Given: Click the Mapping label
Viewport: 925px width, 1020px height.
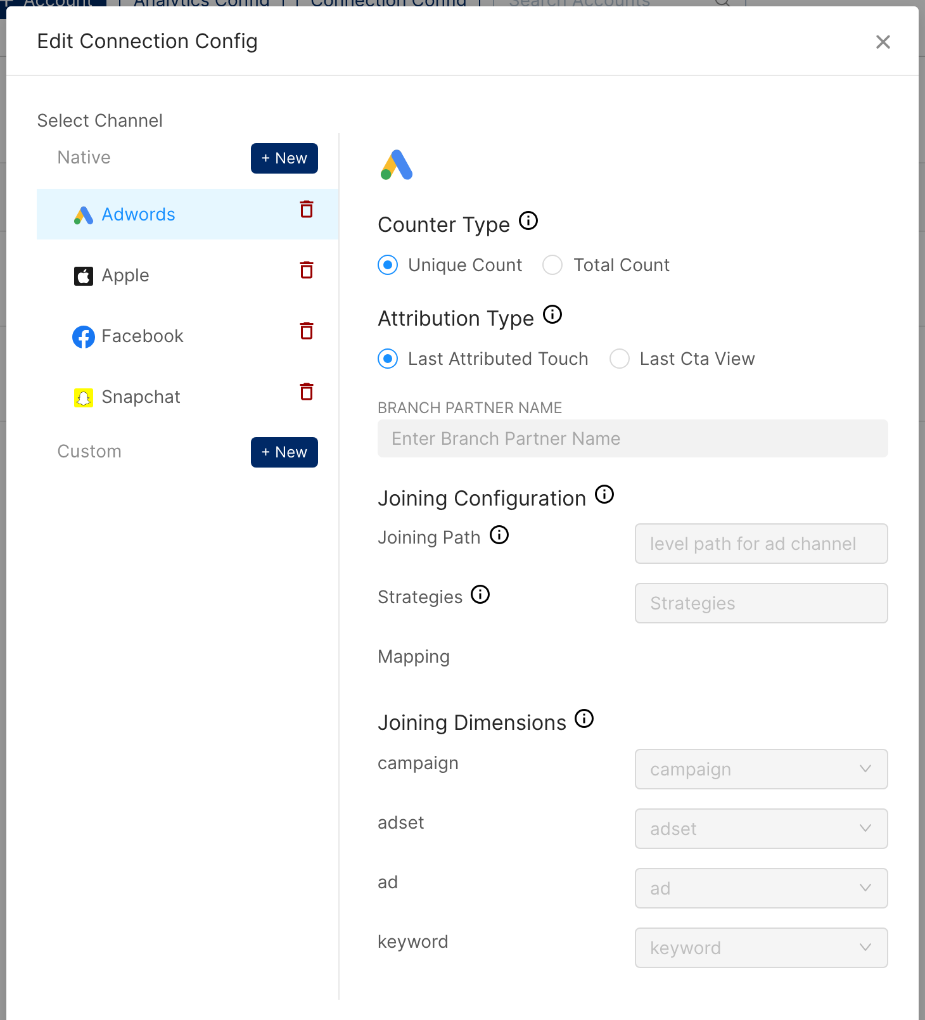Looking at the screenshot, I should coord(414,656).
